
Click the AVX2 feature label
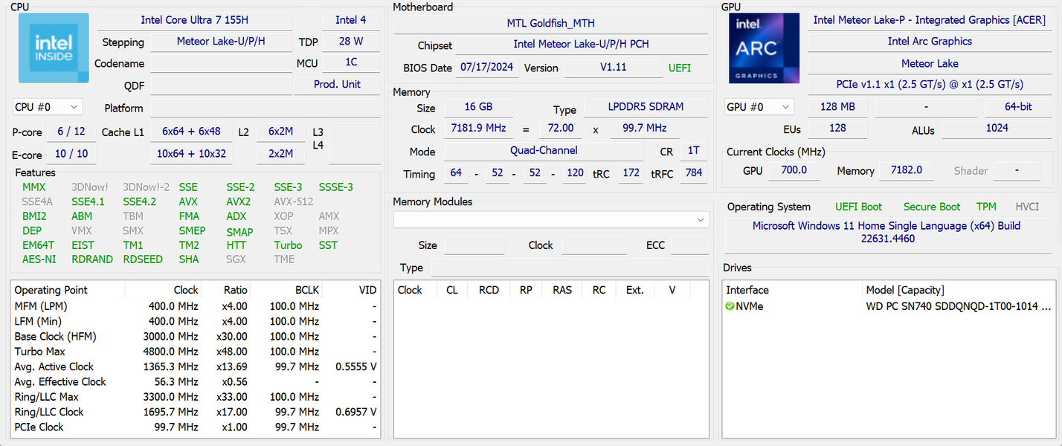point(239,201)
